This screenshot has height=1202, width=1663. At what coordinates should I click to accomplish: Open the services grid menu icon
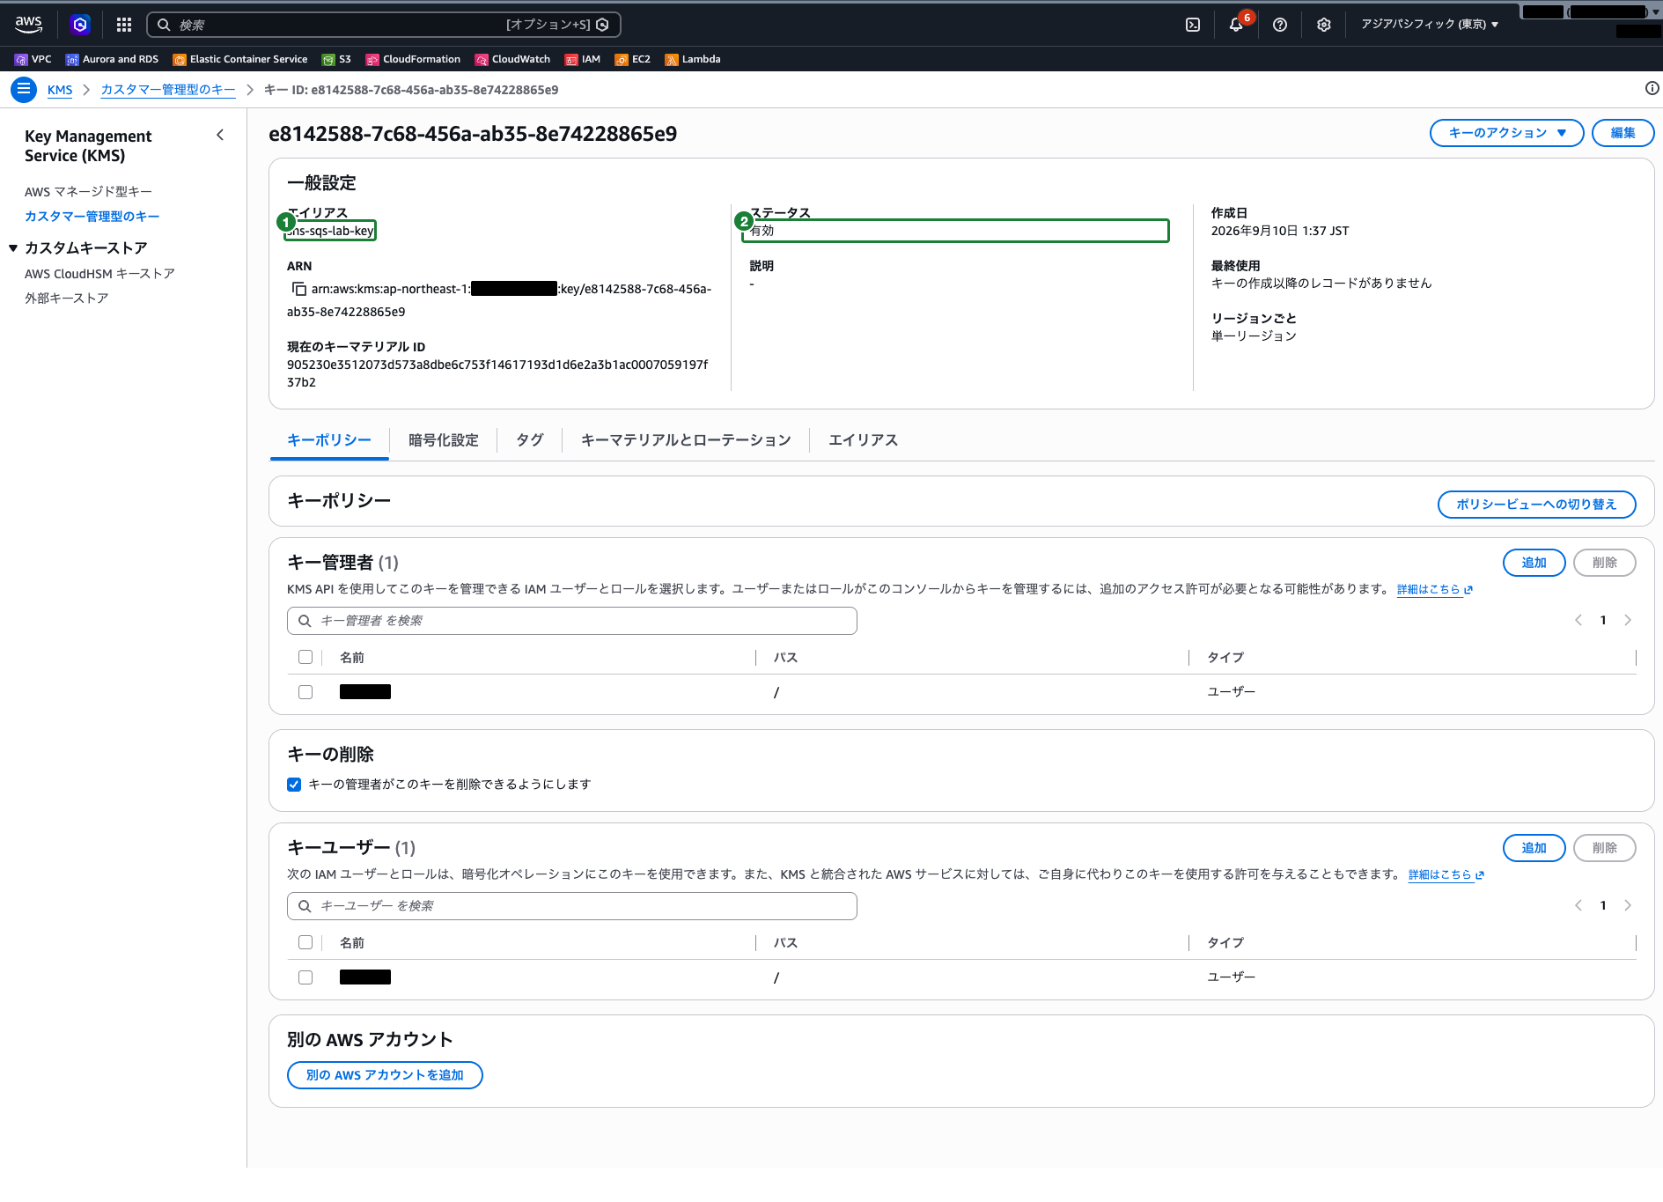[124, 25]
